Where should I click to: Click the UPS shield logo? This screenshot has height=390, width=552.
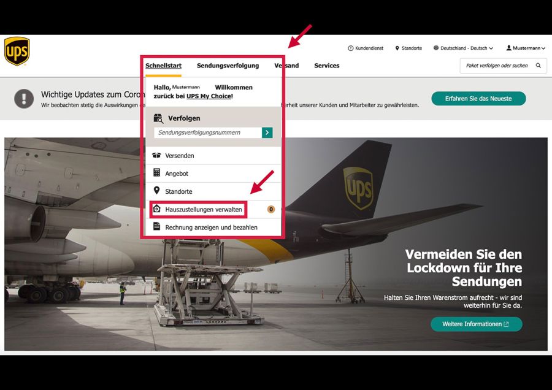(17, 52)
